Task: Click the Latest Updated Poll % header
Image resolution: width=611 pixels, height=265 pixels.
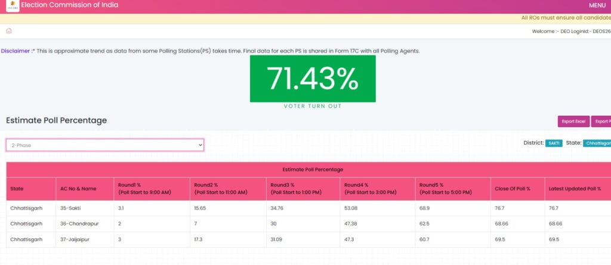Action: pyautogui.click(x=574, y=189)
